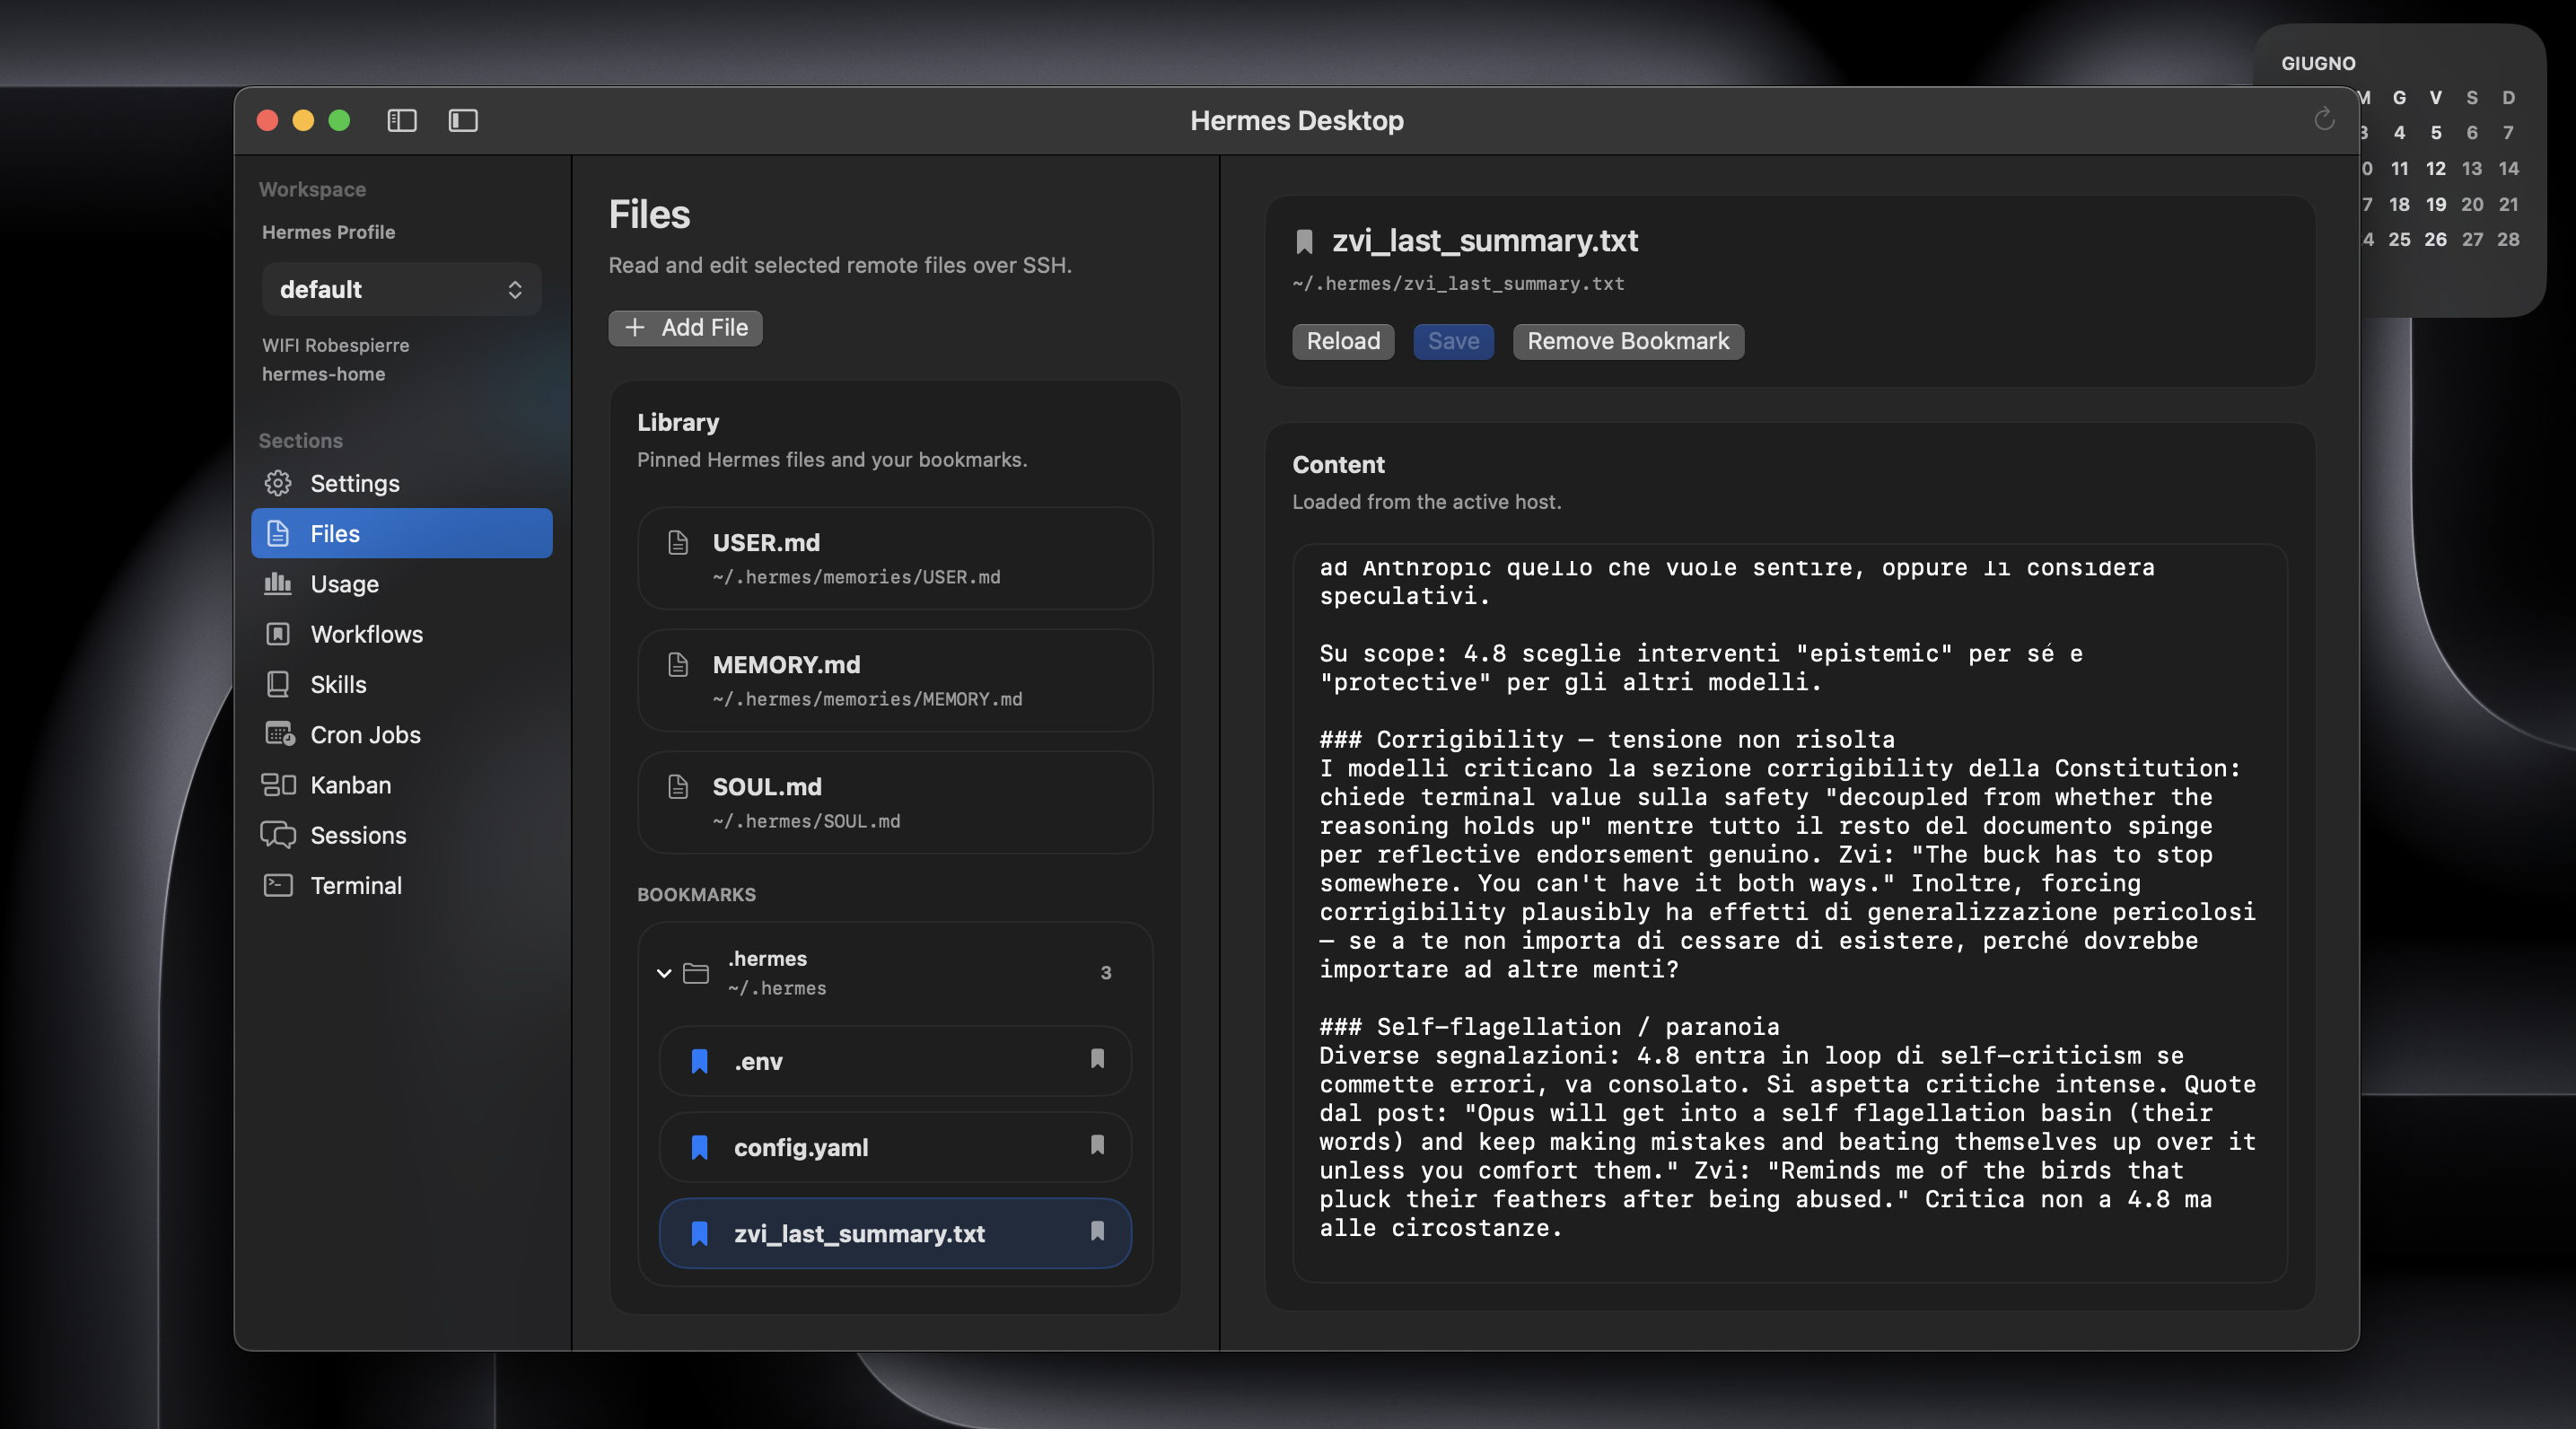The image size is (2576, 1429).
Task: Open the Hermes Profile default dropdown
Action: click(402, 289)
